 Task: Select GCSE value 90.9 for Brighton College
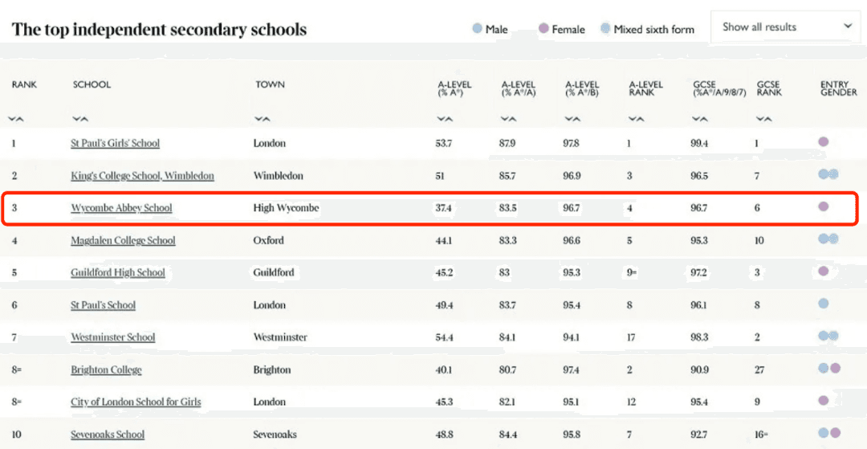pos(699,370)
